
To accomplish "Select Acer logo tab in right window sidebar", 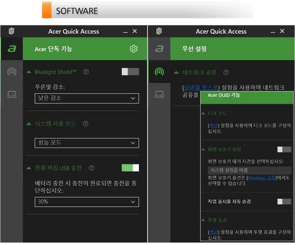I will click(x=159, y=49).
